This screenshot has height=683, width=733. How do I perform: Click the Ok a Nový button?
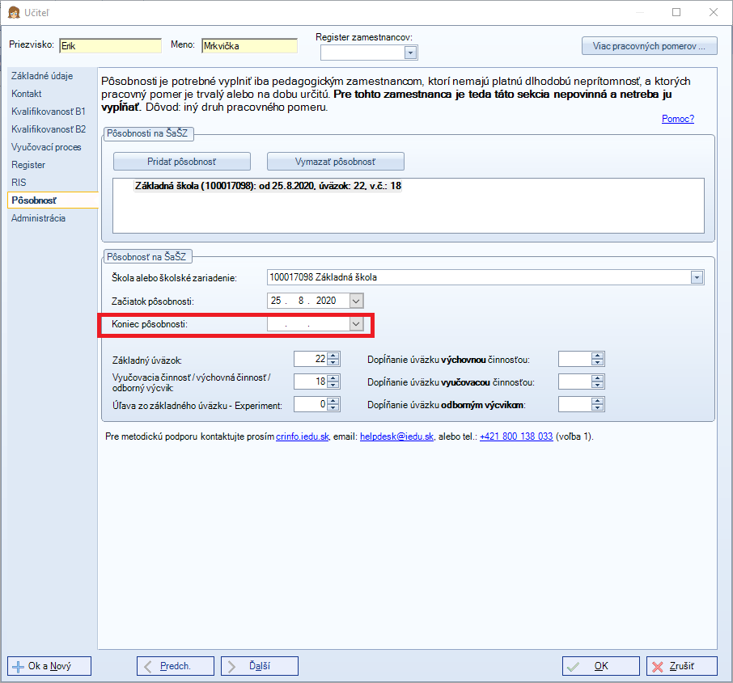click(49, 666)
